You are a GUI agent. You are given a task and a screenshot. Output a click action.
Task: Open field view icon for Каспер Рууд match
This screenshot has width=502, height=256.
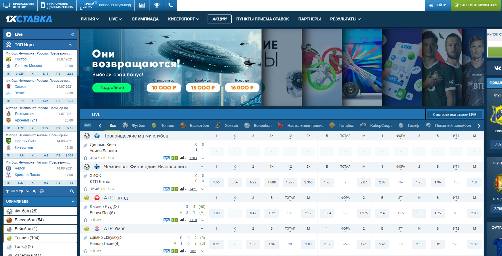[x=175, y=220]
